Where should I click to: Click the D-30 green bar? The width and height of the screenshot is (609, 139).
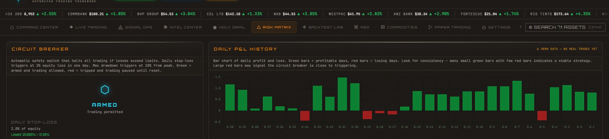pos(230,98)
